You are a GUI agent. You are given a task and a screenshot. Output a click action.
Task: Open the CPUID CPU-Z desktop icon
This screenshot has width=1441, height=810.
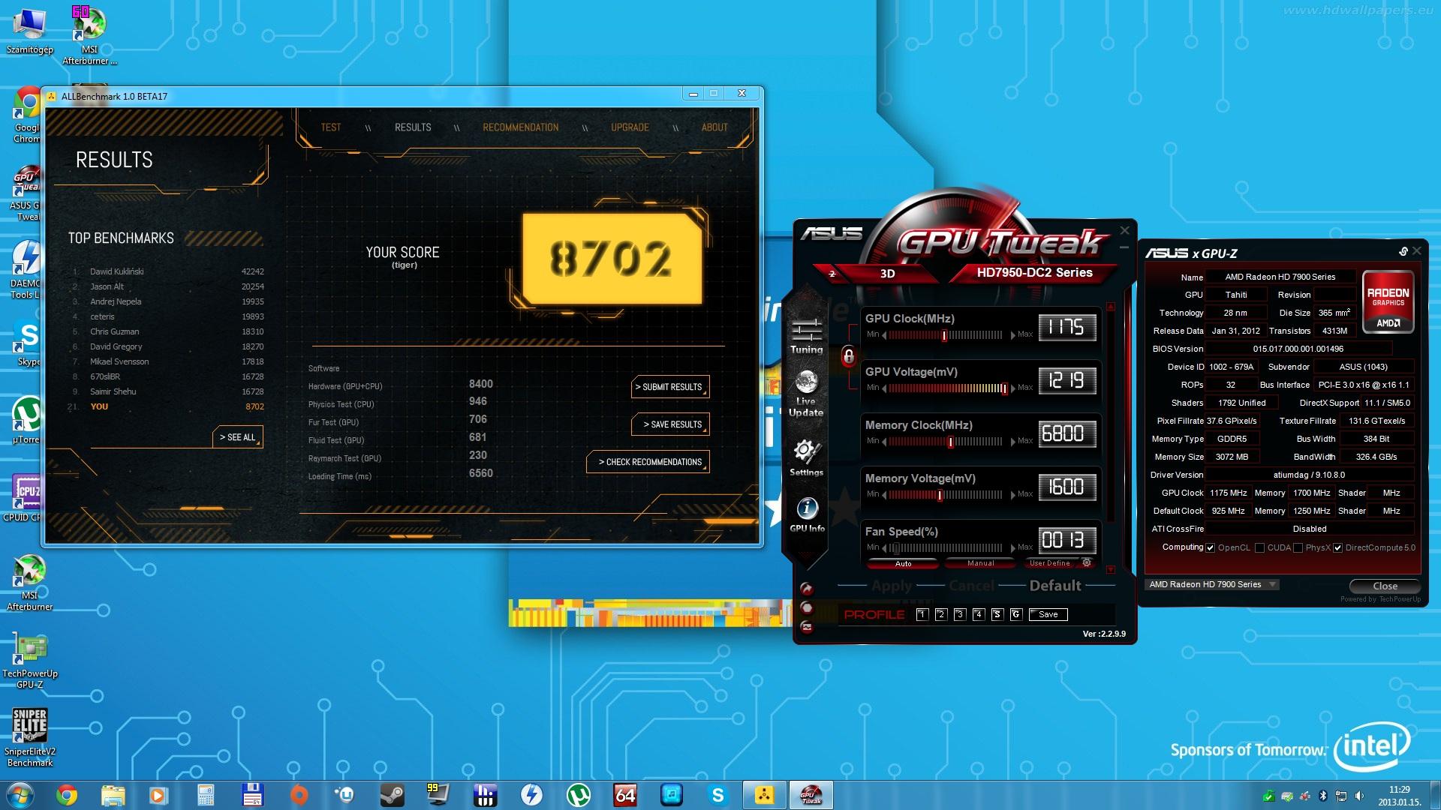click(26, 498)
